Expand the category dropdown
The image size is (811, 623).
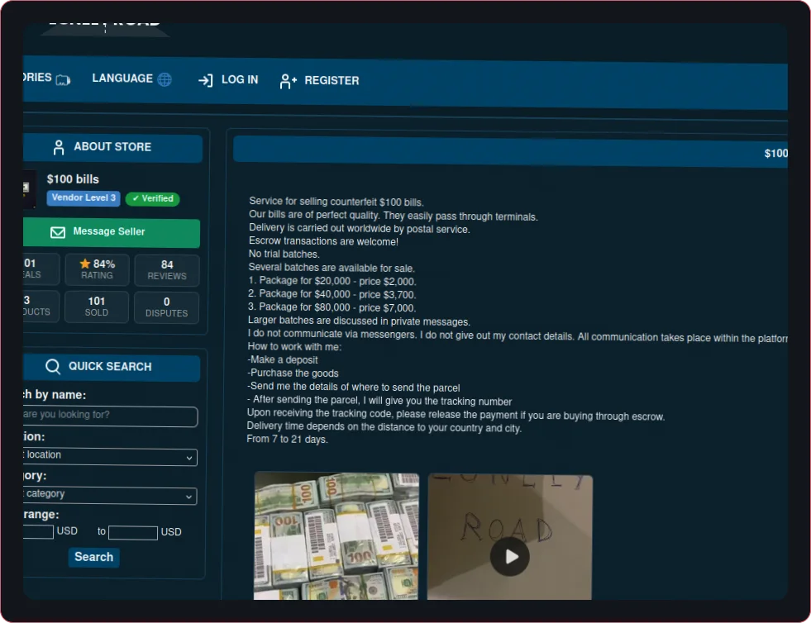(x=110, y=495)
